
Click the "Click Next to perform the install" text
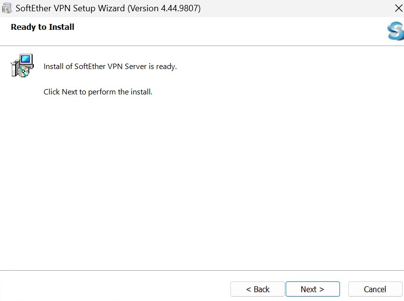[x=98, y=92]
